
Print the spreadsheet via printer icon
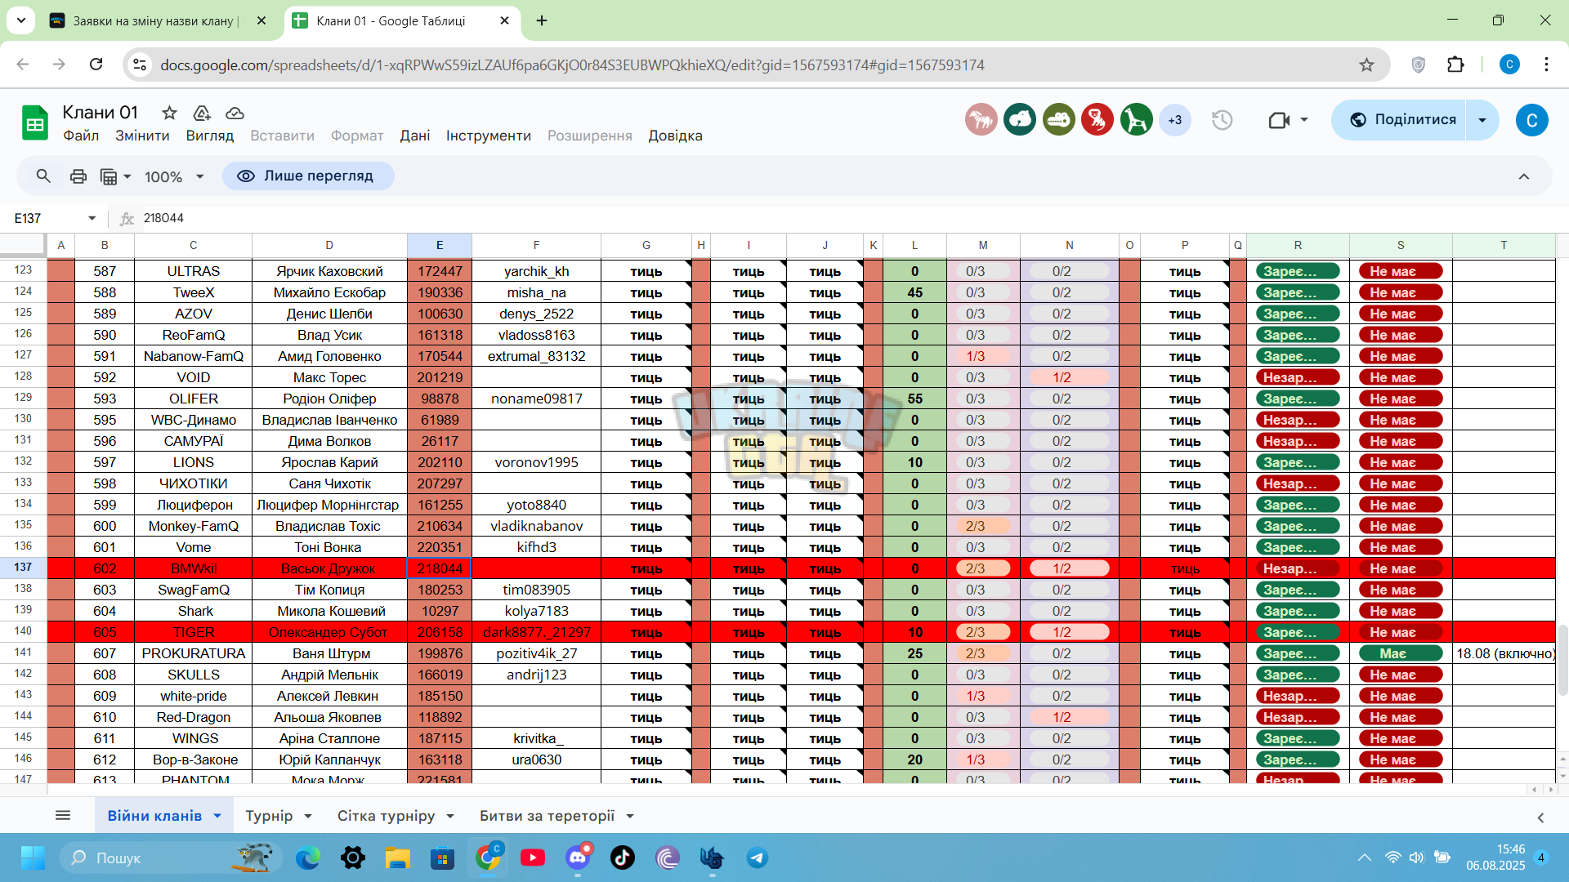(78, 176)
